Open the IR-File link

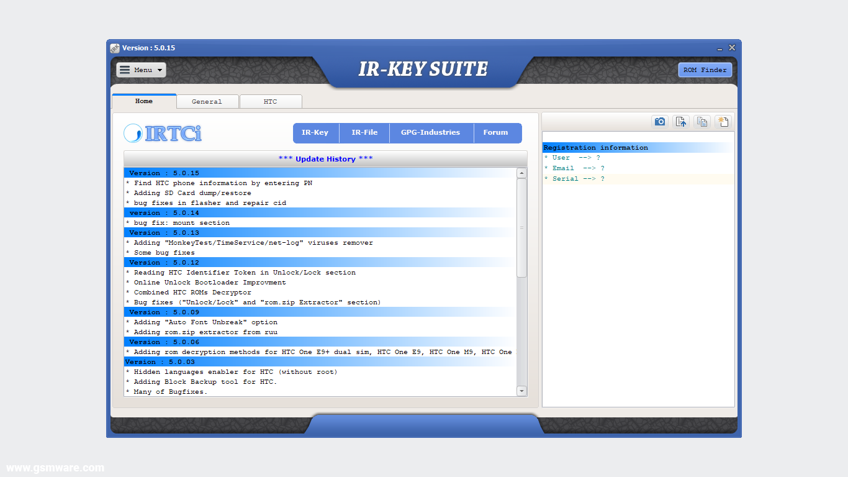click(x=364, y=132)
